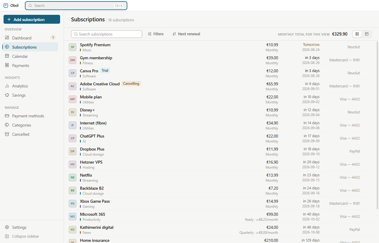The image size is (379, 243).
Task: Click the Hetzner VPS HV avatar
Action: 73,164
